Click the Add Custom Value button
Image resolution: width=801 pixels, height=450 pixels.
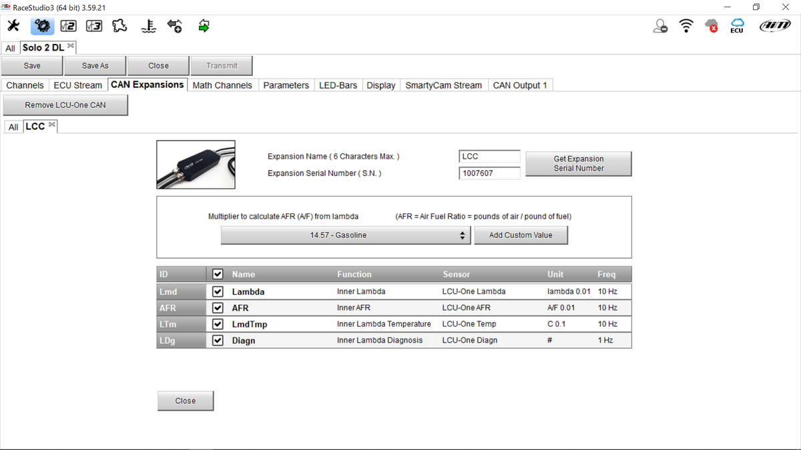(x=521, y=235)
